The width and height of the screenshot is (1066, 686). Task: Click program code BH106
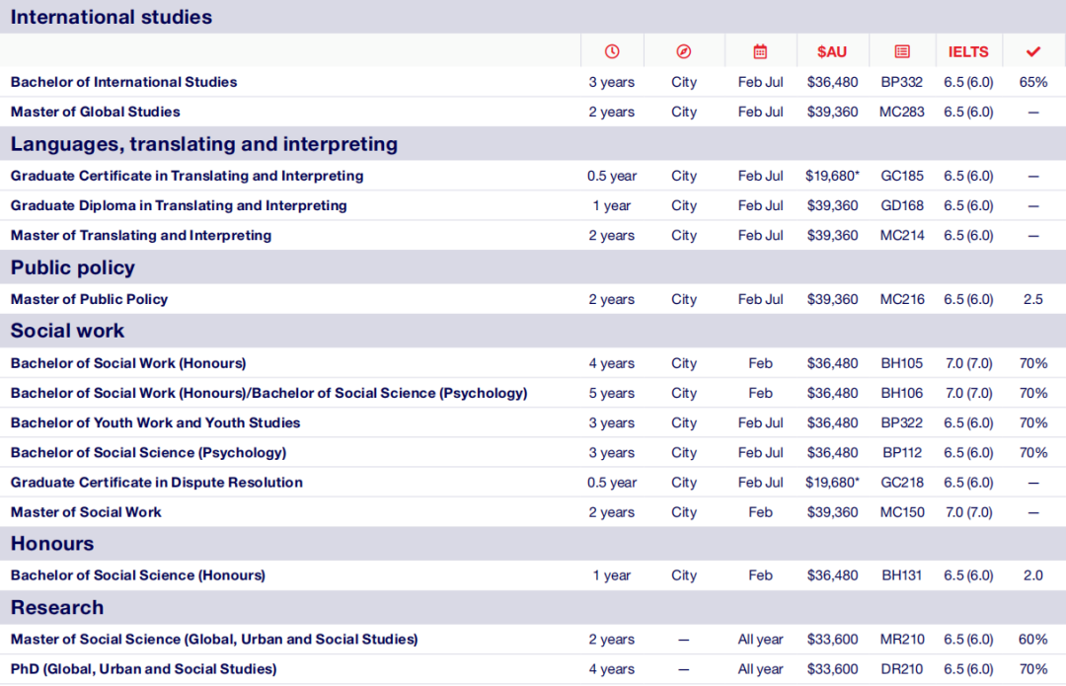click(x=902, y=394)
